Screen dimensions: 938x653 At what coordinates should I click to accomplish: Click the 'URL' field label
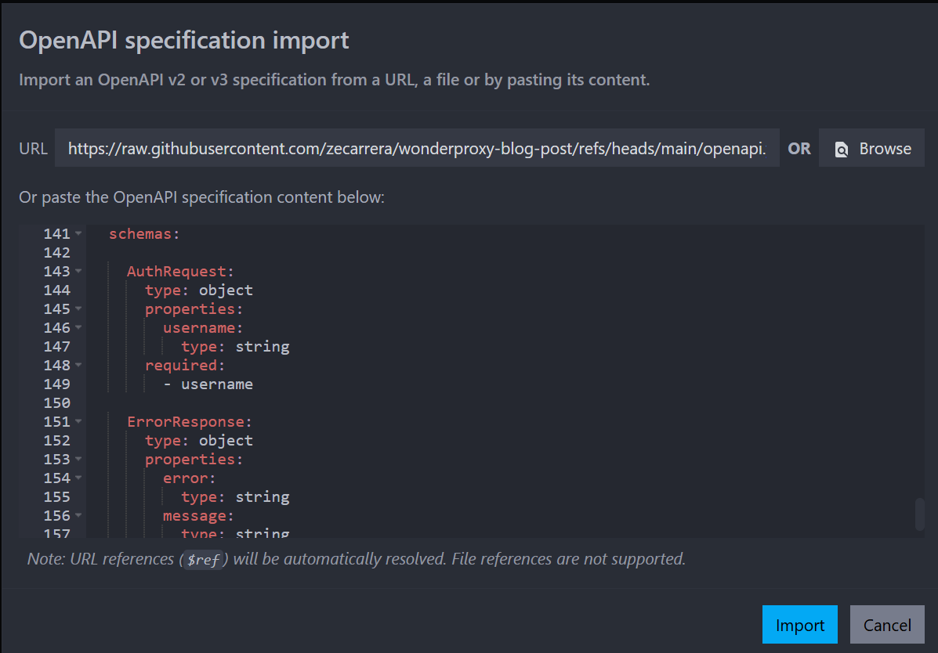pos(33,148)
